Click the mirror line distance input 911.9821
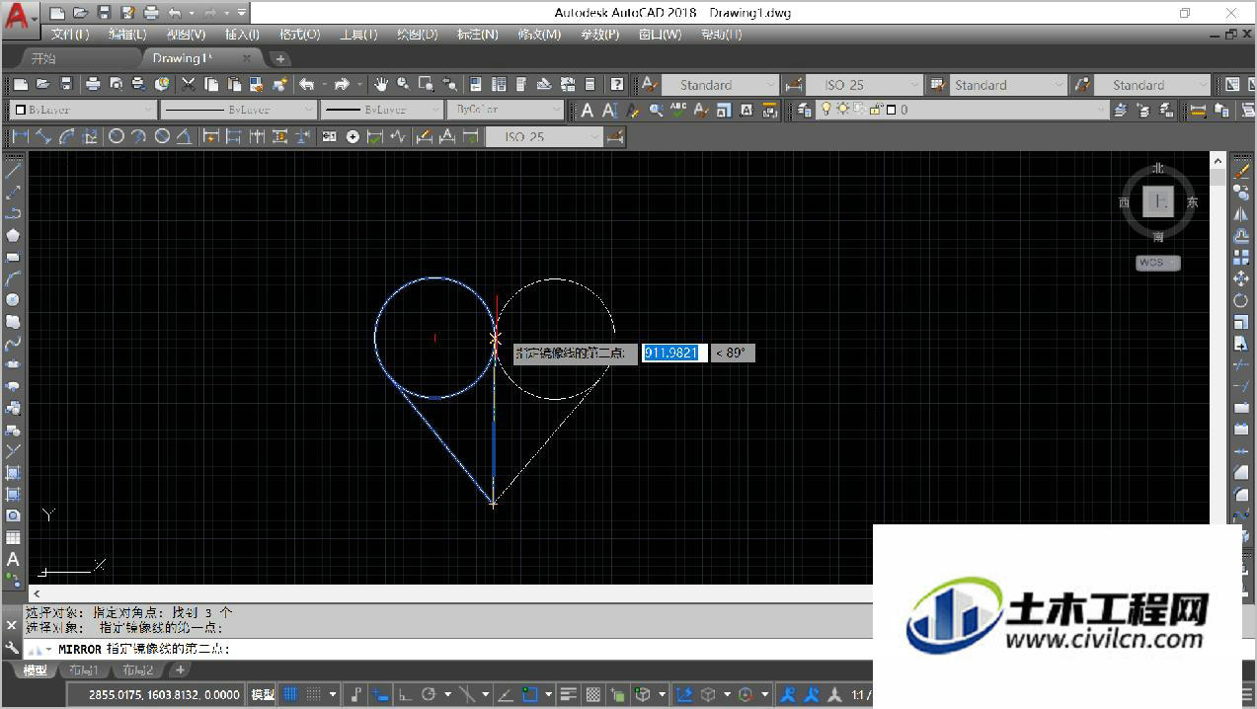This screenshot has height=709, width=1257. tap(674, 353)
